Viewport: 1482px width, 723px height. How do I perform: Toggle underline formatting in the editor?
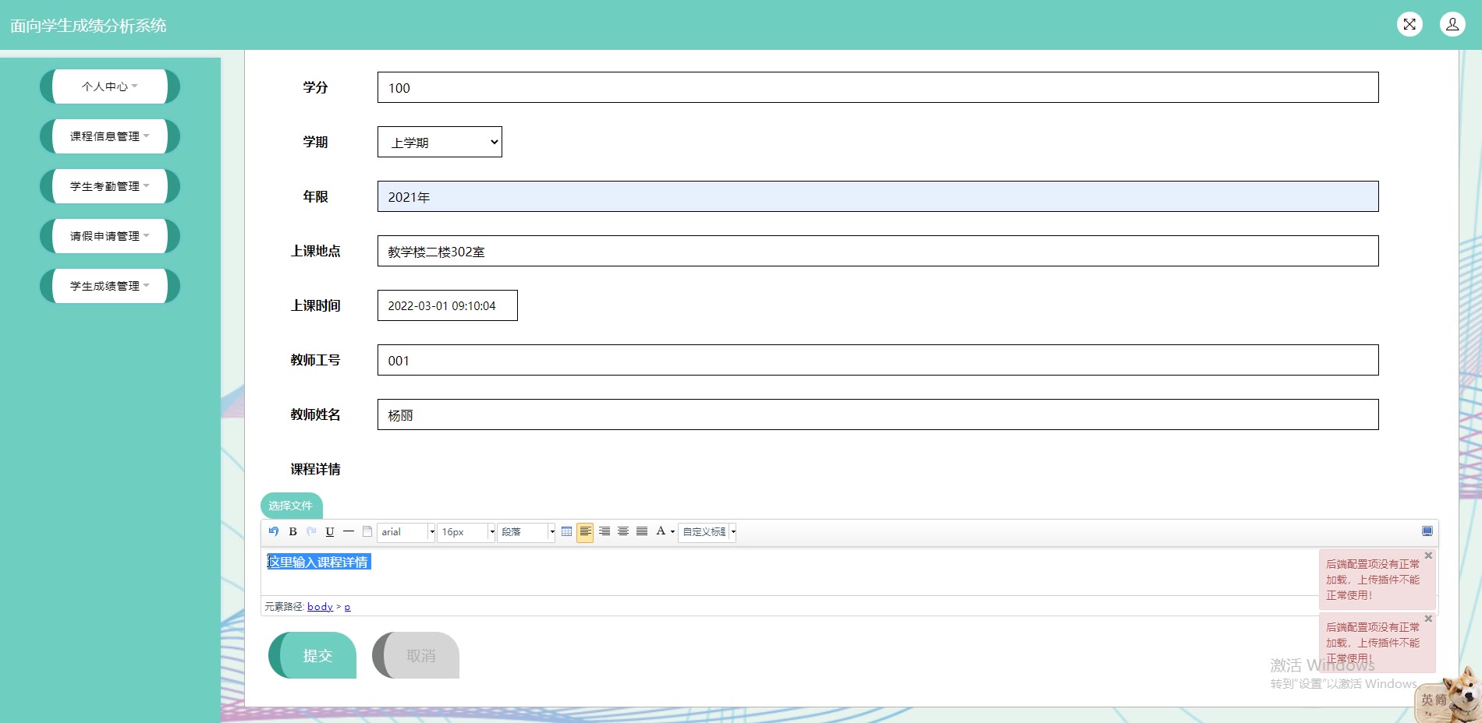tap(330, 531)
